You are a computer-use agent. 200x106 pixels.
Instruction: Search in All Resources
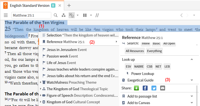(135, 51)
